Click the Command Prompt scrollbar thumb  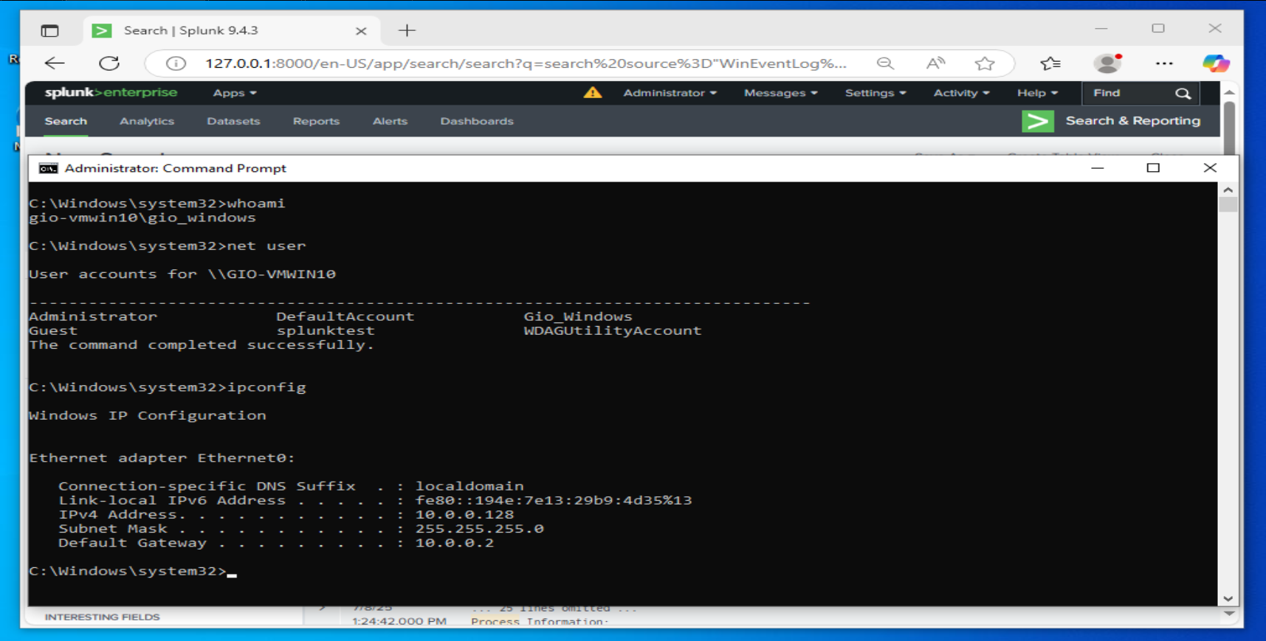pos(1228,204)
